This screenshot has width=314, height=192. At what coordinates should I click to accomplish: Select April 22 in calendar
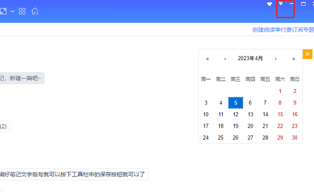click(280, 126)
